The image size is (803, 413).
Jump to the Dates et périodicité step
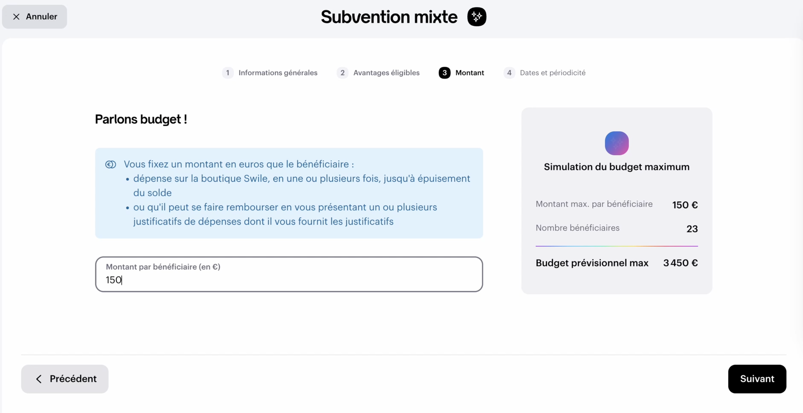(552, 73)
